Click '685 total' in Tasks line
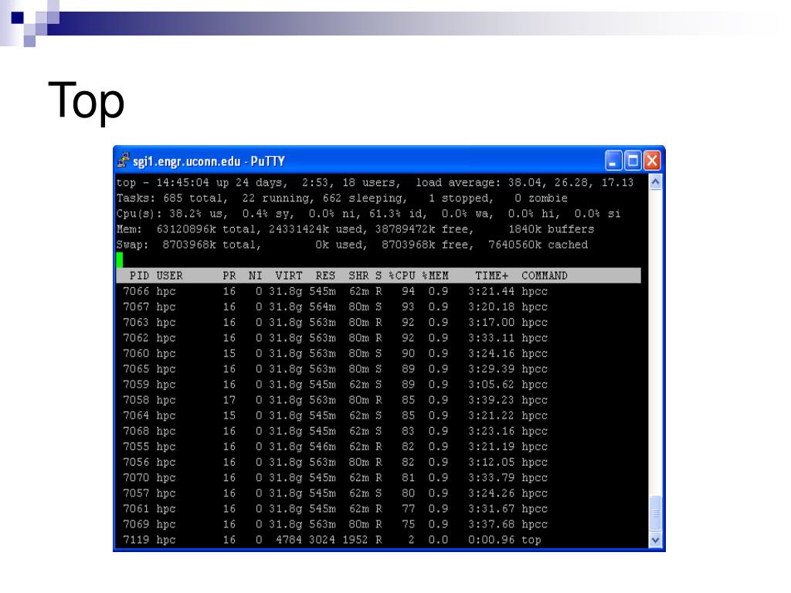The width and height of the screenshot is (791, 593). [x=195, y=198]
